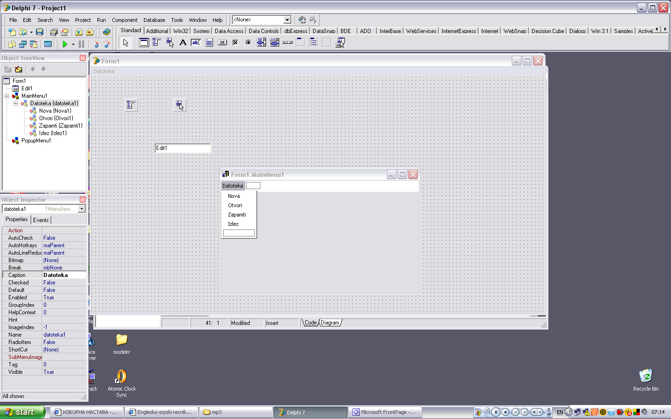Click the Caption property value Datoteka
671x419 pixels.
pos(64,275)
